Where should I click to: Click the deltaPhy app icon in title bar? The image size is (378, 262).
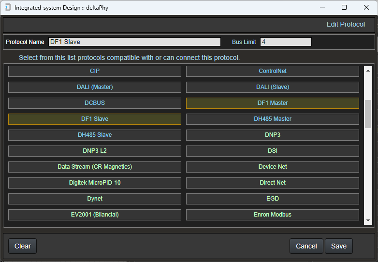(x=8, y=7)
